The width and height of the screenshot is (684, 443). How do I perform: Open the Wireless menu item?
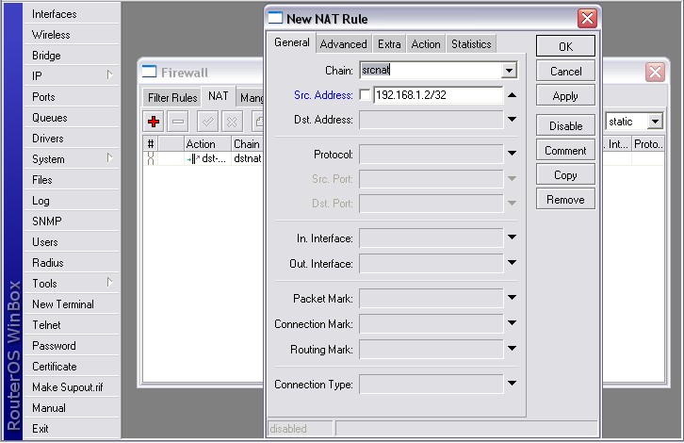click(x=51, y=35)
